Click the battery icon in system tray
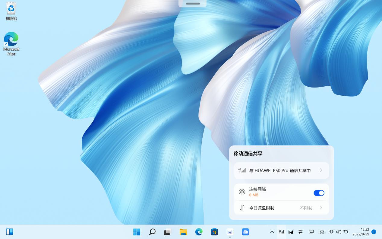The width and height of the screenshot is (382, 239). (346, 232)
